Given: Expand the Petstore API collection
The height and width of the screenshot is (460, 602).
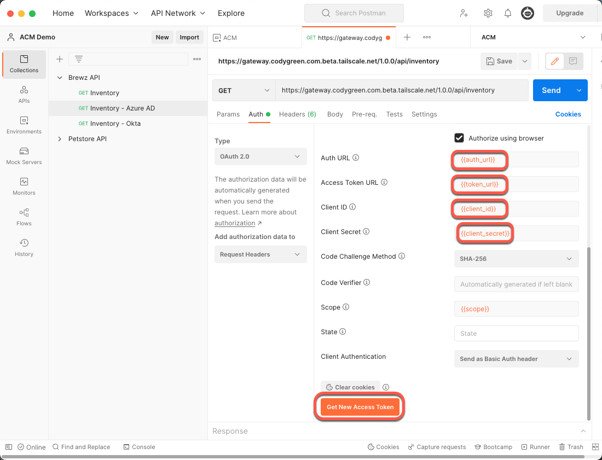Looking at the screenshot, I should click(x=60, y=138).
